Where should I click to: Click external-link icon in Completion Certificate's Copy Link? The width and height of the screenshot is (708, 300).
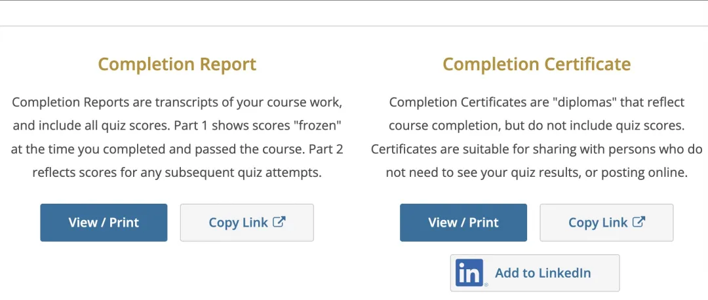coord(639,222)
